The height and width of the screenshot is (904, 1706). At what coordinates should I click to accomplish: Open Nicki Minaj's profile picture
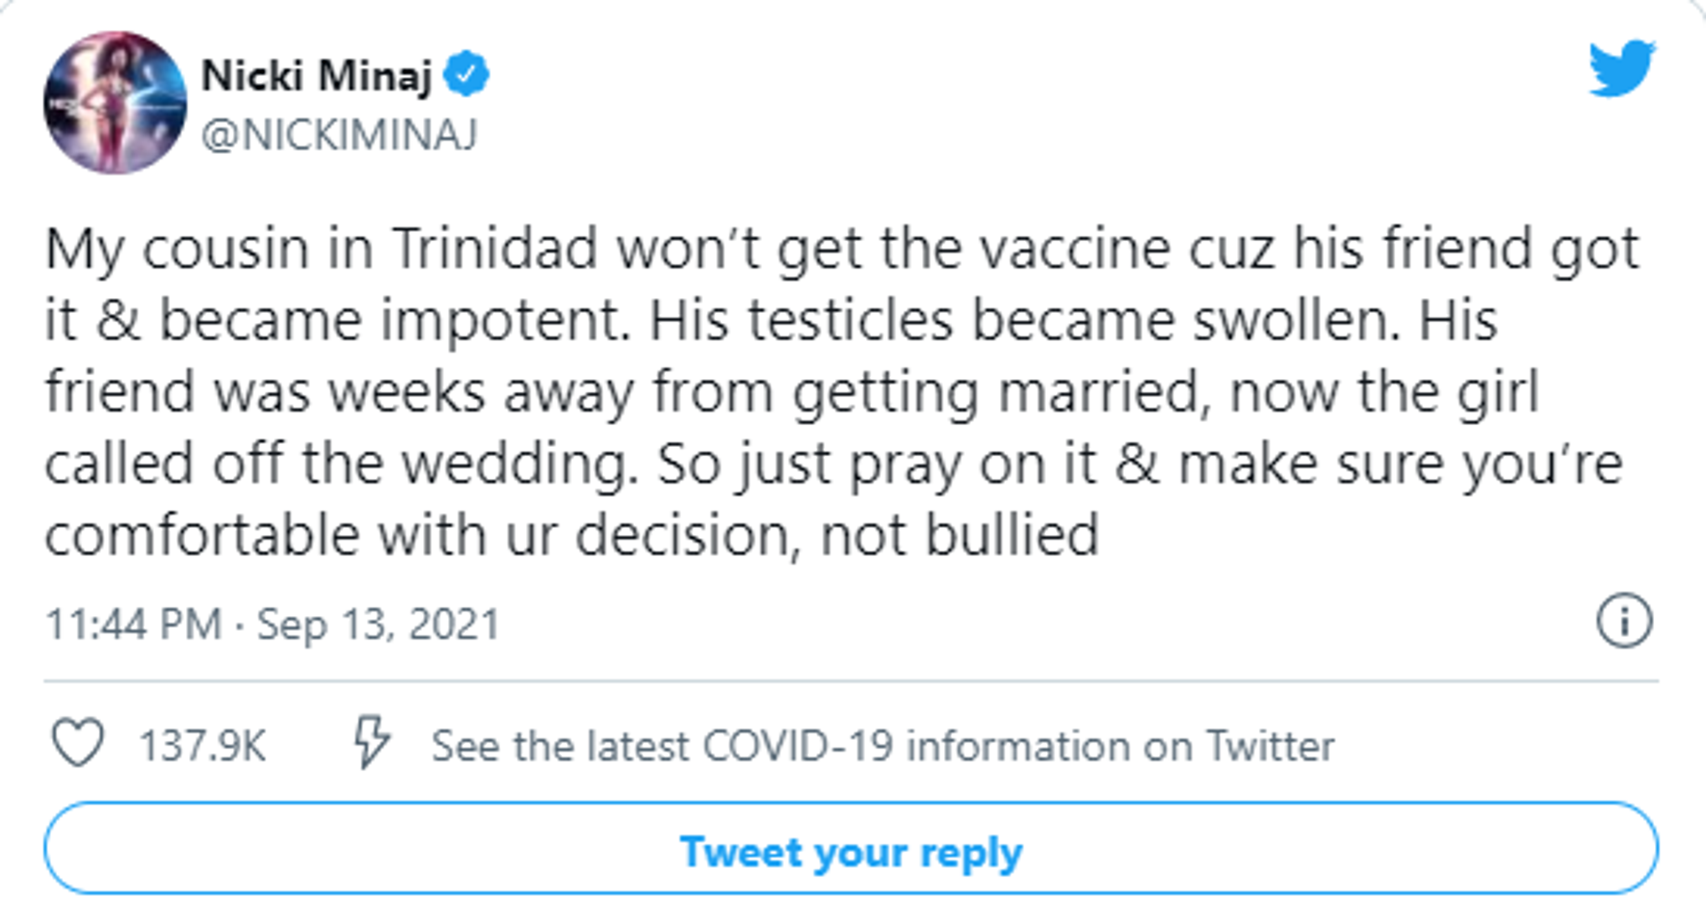[x=115, y=103]
